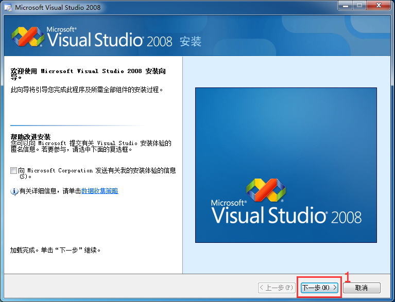This screenshot has height=302, width=395.
Task: Click the title bar installer icon
Action: point(8,8)
